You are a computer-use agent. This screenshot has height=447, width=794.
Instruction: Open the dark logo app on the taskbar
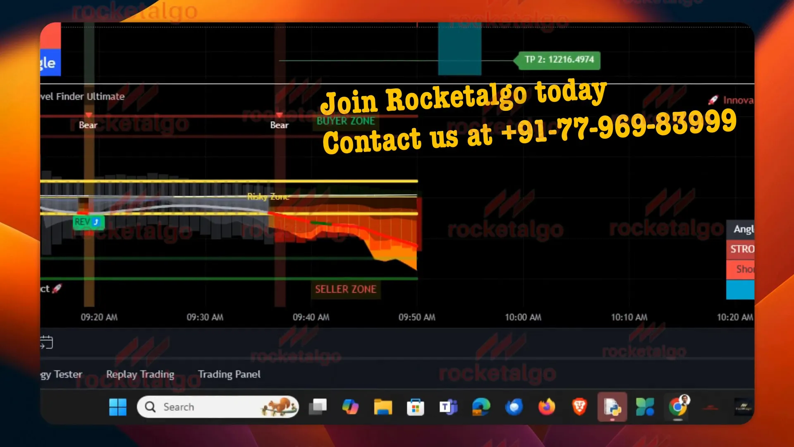pos(743,407)
